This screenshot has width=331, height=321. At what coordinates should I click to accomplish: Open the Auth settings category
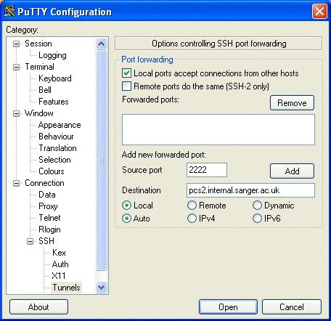[x=60, y=264]
